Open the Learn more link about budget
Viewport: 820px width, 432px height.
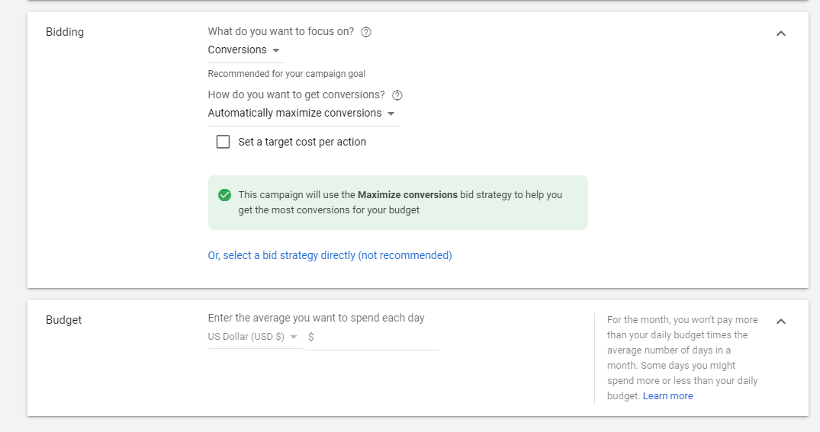click(667, 396)
